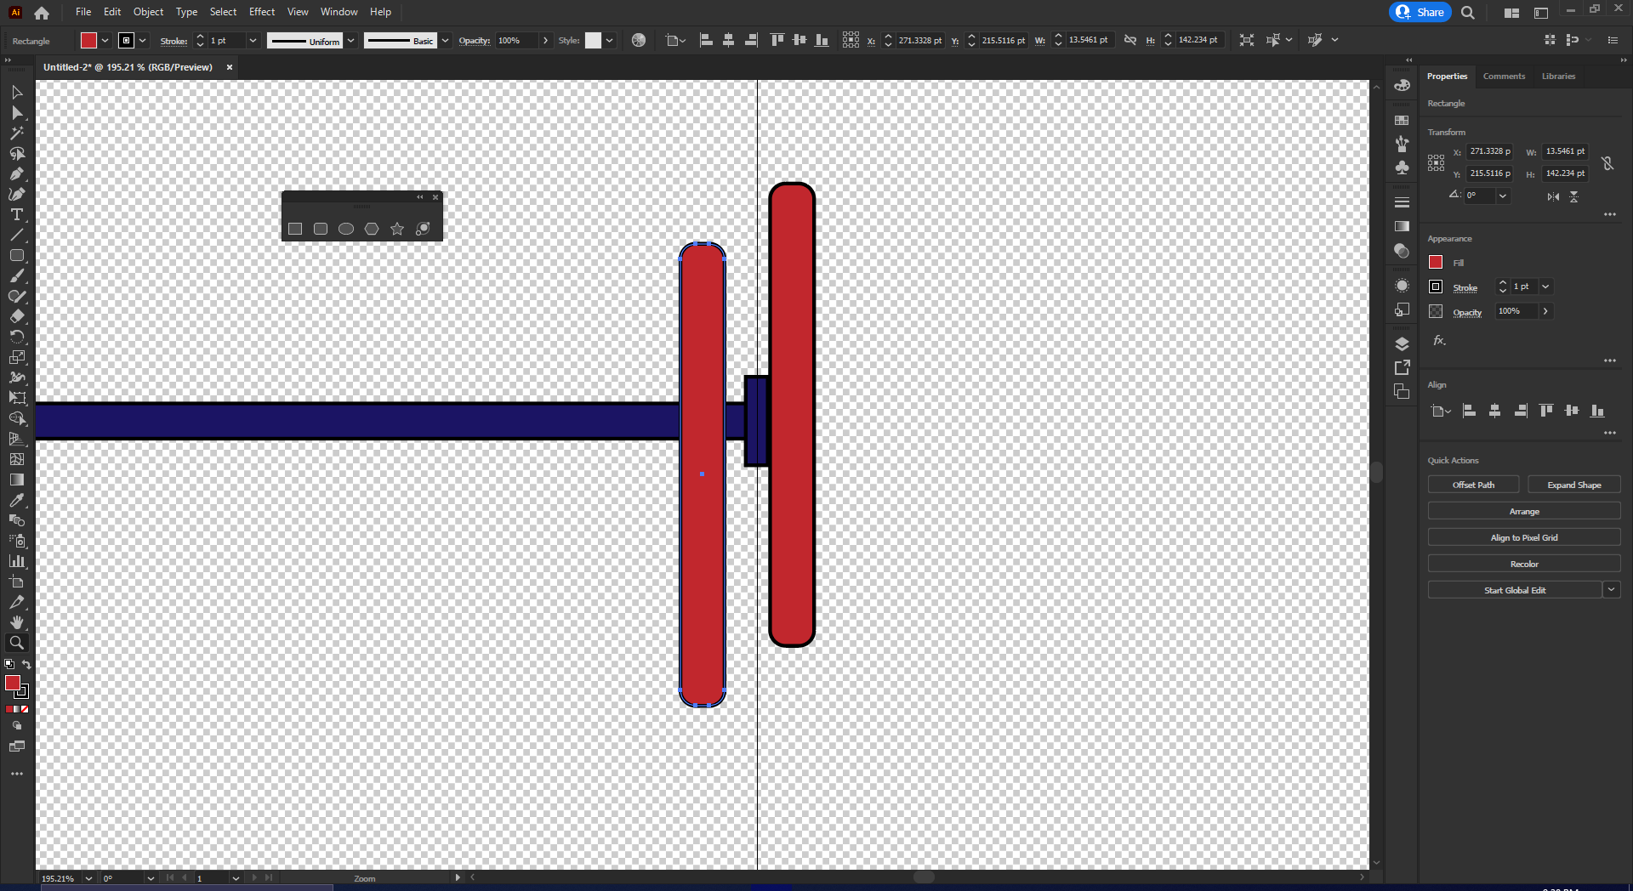The height and width of the screenshot is (891, 1633).
Task: Select the Pen tool
Action: click(x=16, y=174)
